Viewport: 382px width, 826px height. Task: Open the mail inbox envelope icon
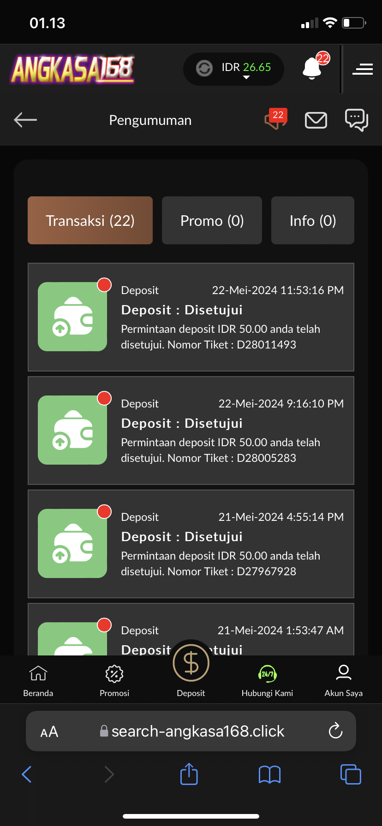316,120
